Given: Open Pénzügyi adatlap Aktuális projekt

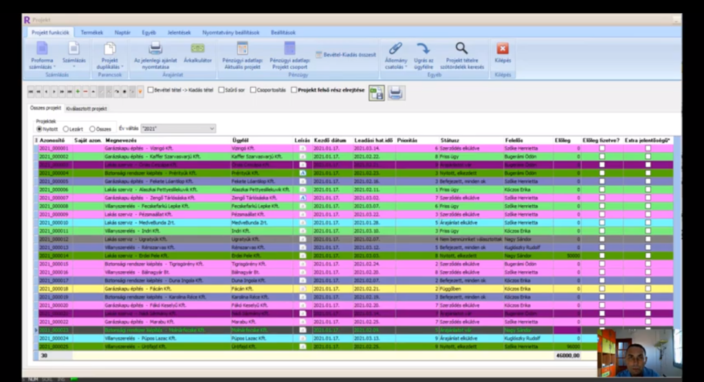Looking at the screenshot, I should (242, 50).
